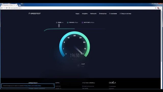
Task: Open the Apps menu item
Action: [77, 14]
